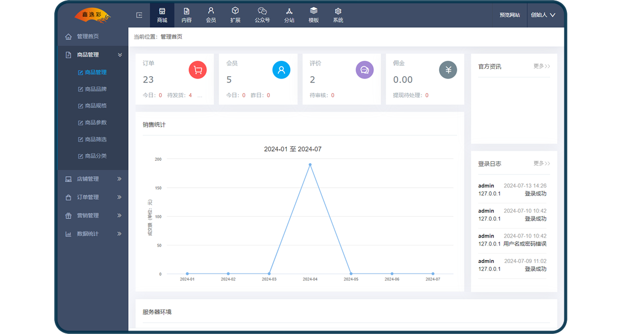The height and width of the screenshot is (334, 621).
Task: Collapse the 商品管理 sidebar section chevron
Action: (x=120, y=55)
